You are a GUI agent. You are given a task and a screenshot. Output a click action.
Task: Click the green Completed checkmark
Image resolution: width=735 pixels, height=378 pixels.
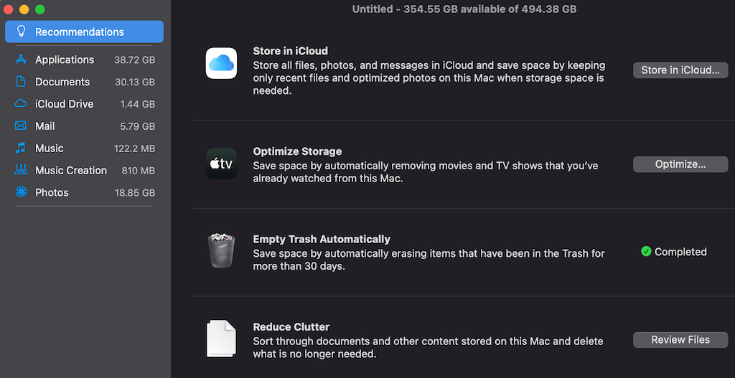646,252
